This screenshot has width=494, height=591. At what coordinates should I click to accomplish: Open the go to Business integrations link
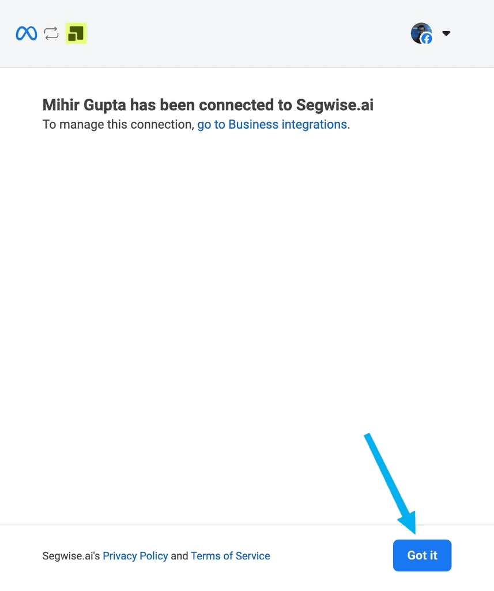(272, 125)
